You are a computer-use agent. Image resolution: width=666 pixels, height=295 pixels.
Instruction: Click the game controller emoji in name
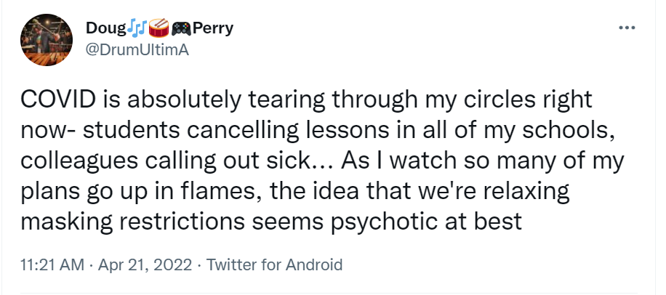tap(180, 29)
